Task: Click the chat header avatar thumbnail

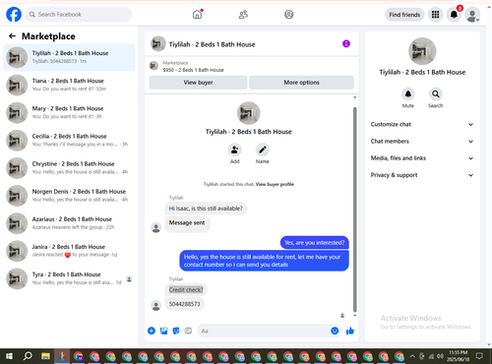Action: coord(158,43)
